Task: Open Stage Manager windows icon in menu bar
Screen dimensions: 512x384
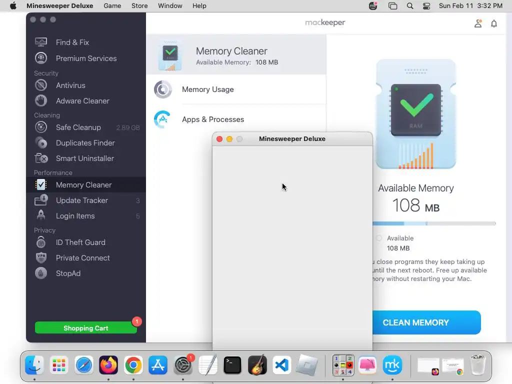Action: (393, 6)
